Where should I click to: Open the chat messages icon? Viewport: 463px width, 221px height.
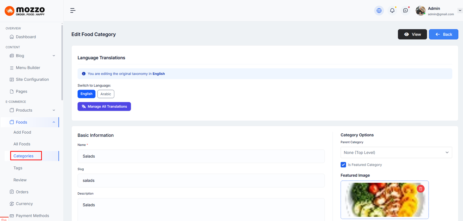pyautogui.click(x=405, y=10)
